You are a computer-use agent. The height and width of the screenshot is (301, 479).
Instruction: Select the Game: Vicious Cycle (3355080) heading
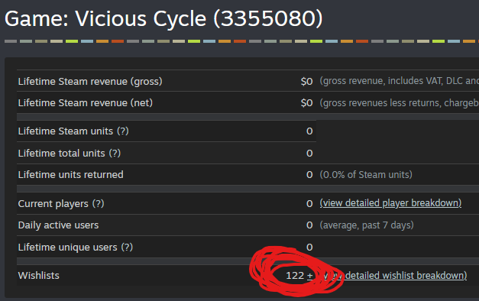pyautogui.click(x=163, y=19)
